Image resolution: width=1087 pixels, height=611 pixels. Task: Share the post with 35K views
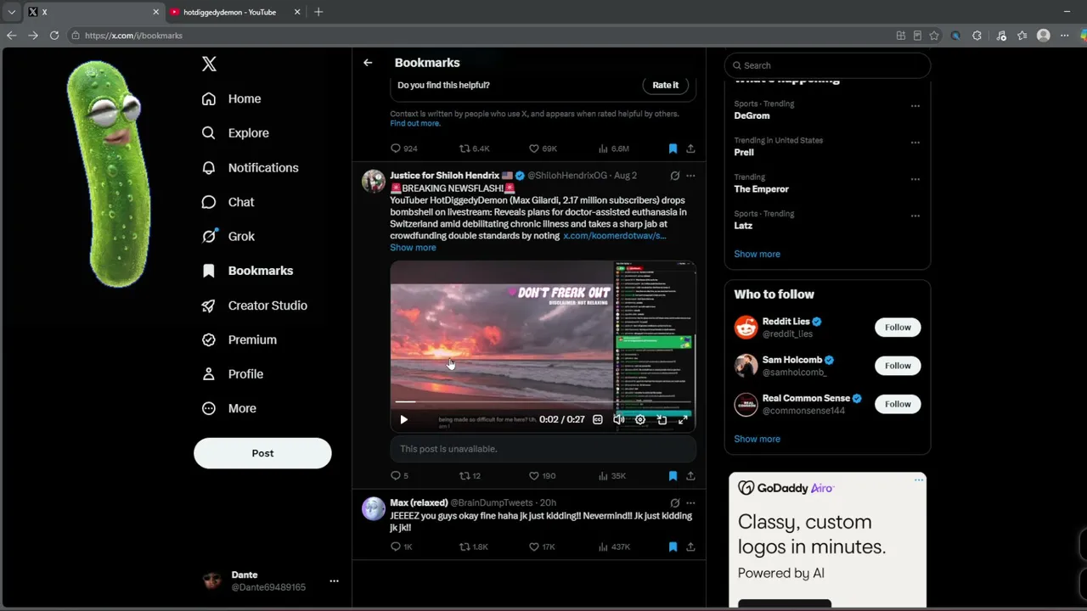(x=690, y=476)
